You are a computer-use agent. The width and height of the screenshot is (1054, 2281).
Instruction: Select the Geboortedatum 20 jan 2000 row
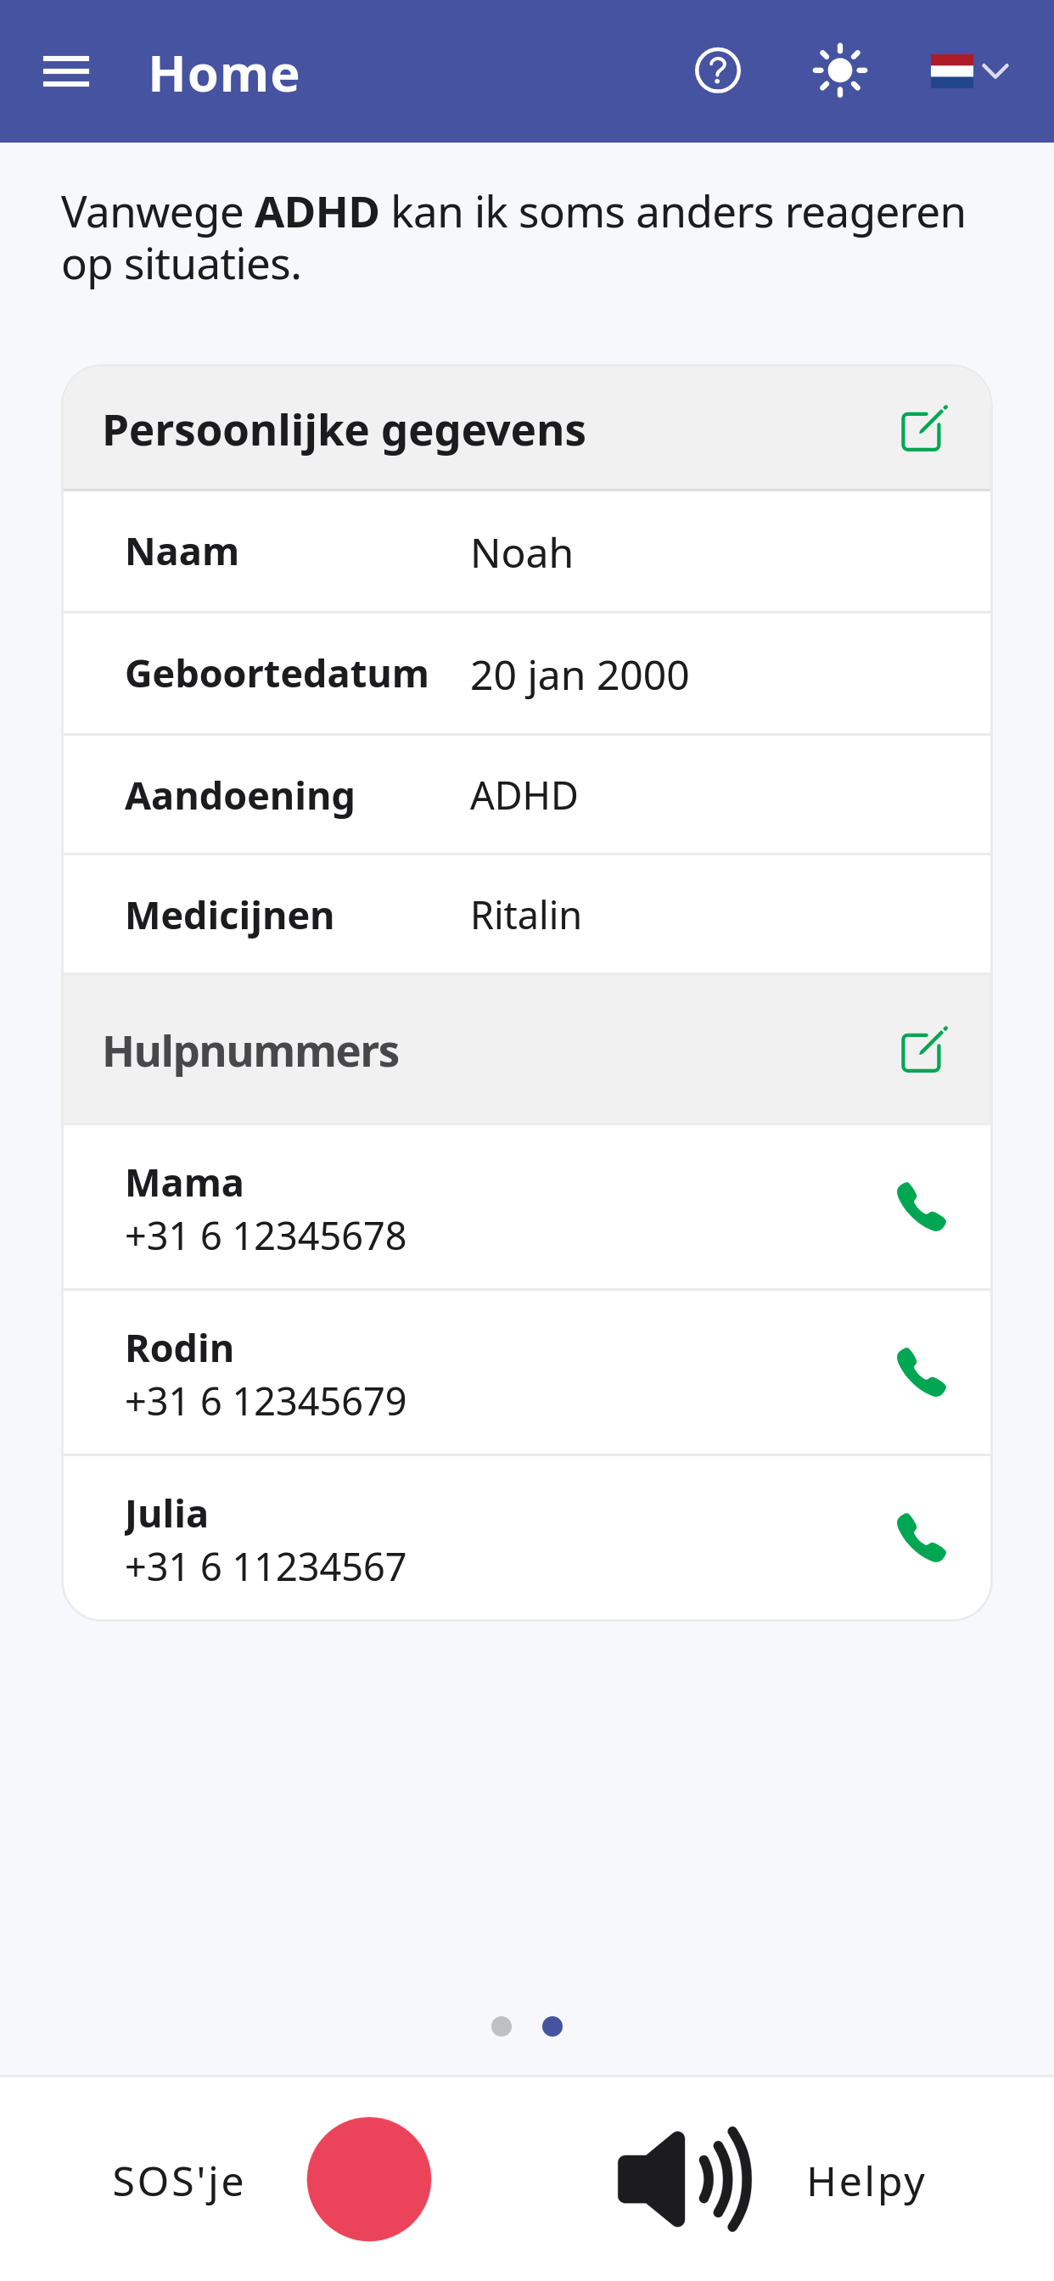coord(527,674)
